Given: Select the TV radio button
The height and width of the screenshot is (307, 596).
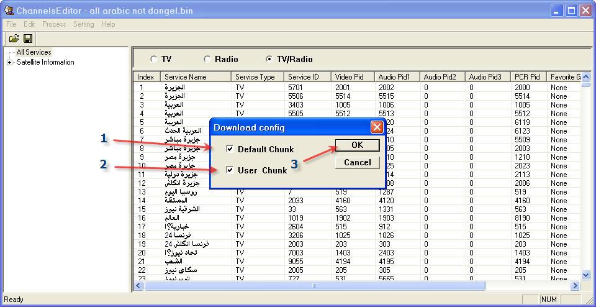Looking at the screenshot, I should [153, 59].
